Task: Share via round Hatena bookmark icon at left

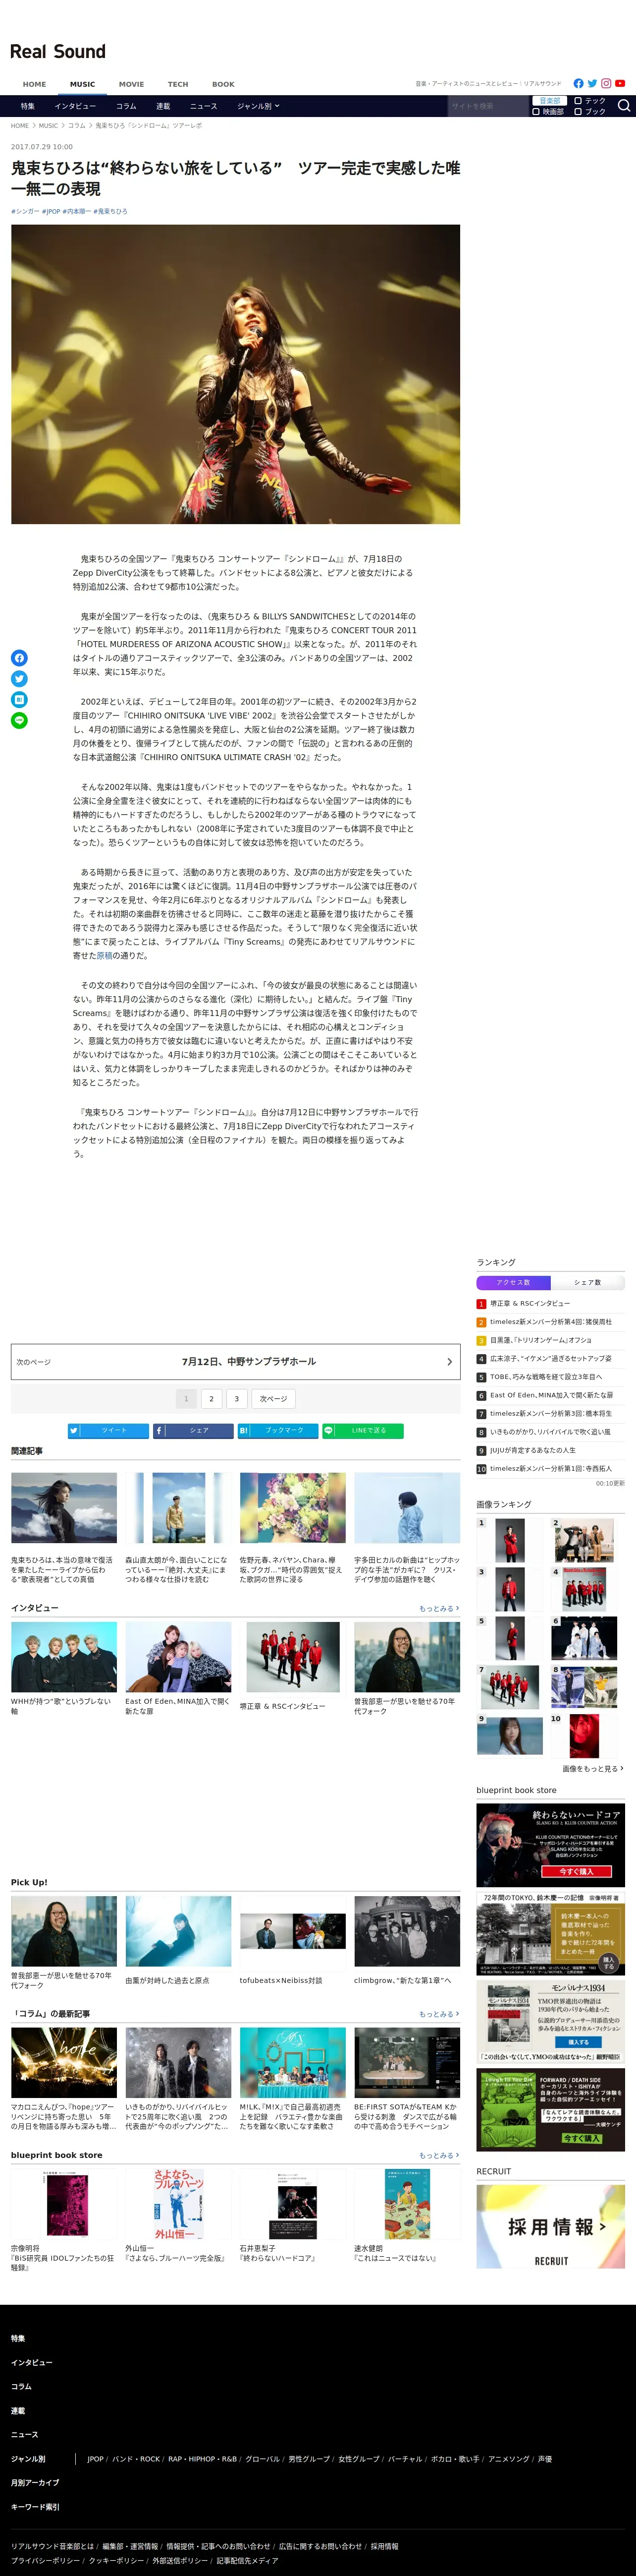Action: (x=19, y=700)
